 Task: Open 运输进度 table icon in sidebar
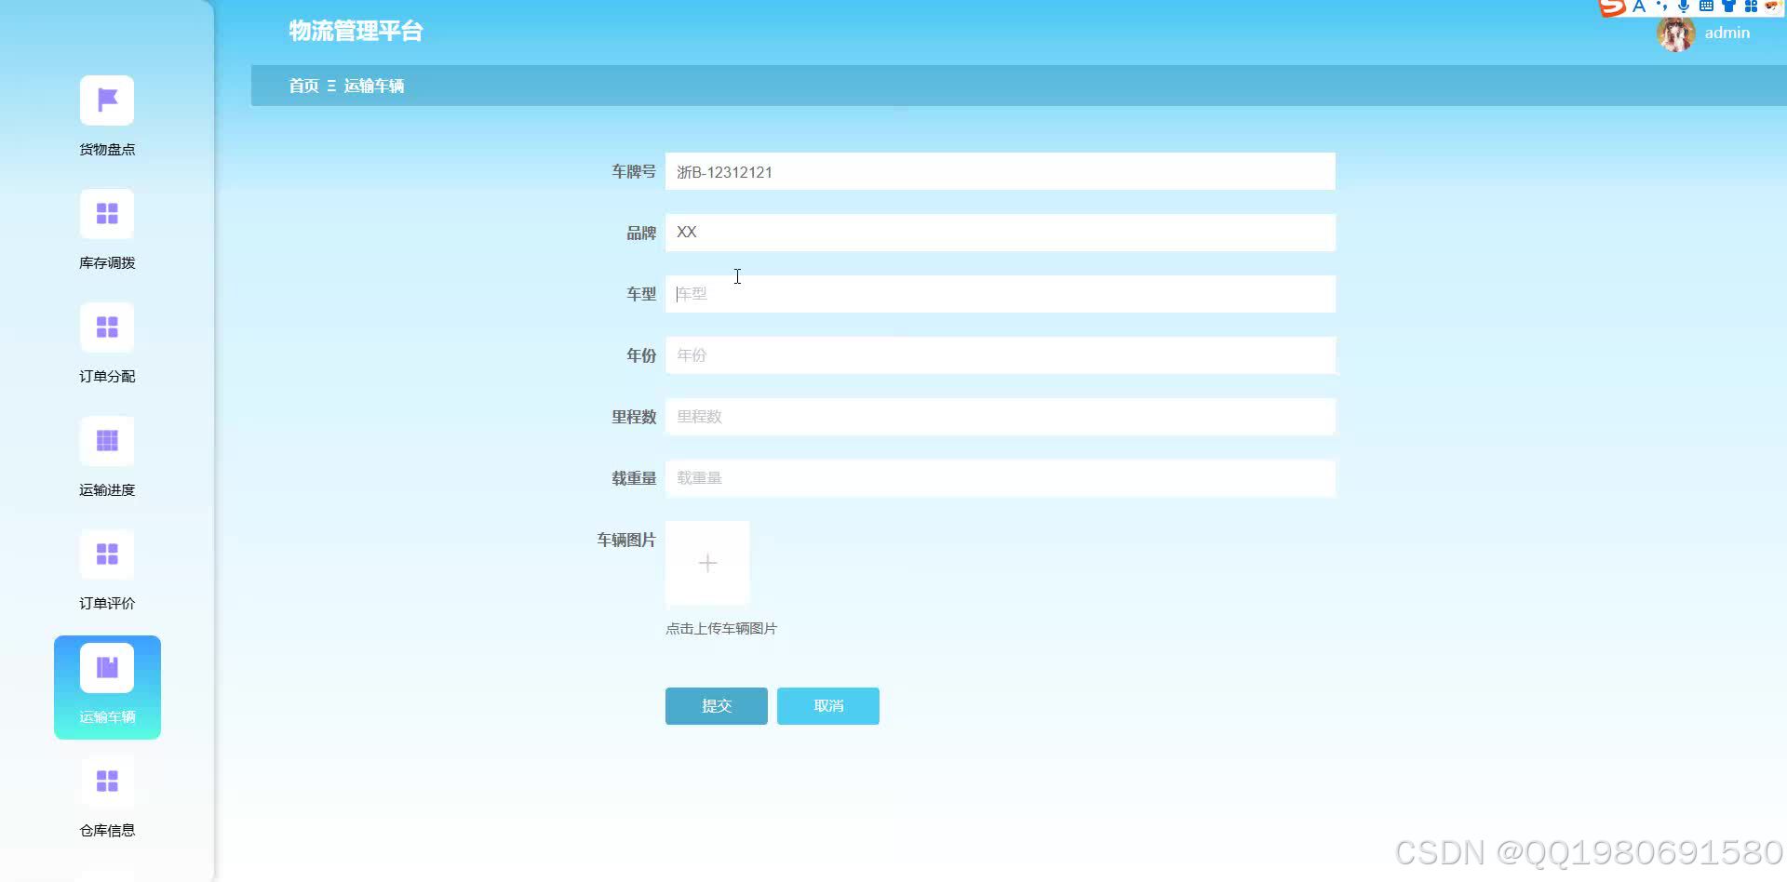tap(107, 440)
